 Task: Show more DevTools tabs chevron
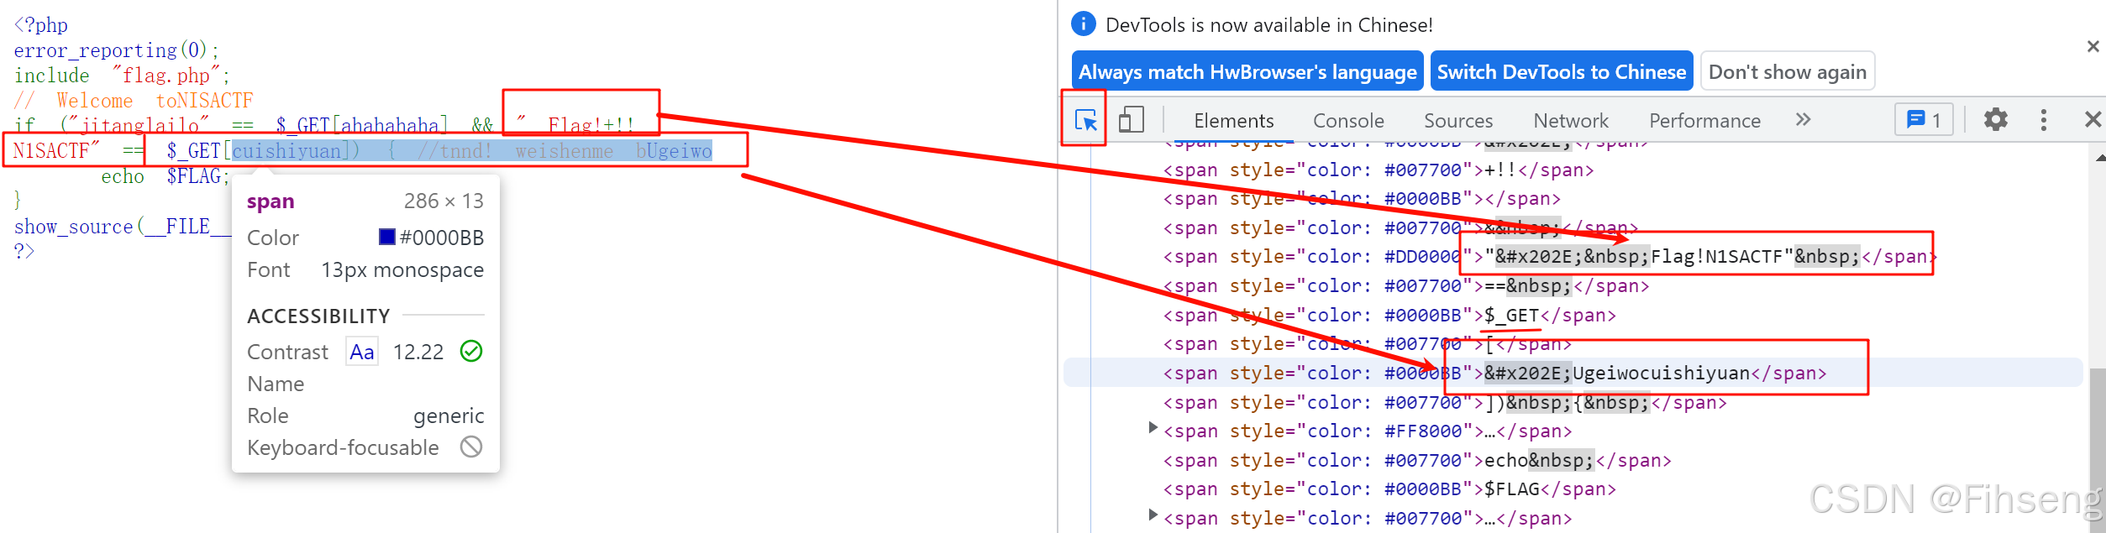tap(1803, 120)
